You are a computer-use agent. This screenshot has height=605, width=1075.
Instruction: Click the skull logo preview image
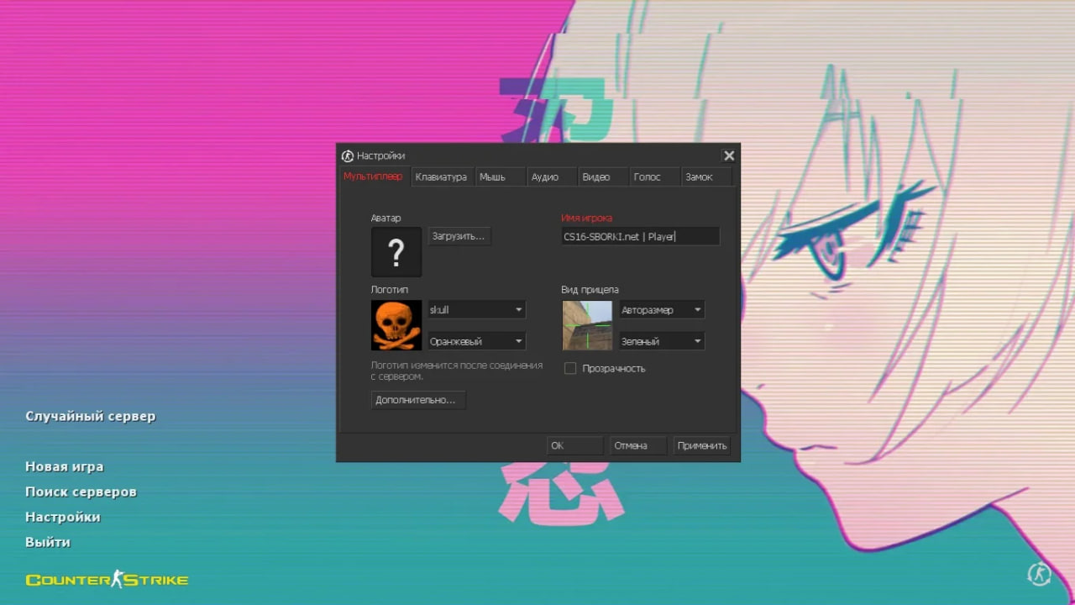coord(396,325)
